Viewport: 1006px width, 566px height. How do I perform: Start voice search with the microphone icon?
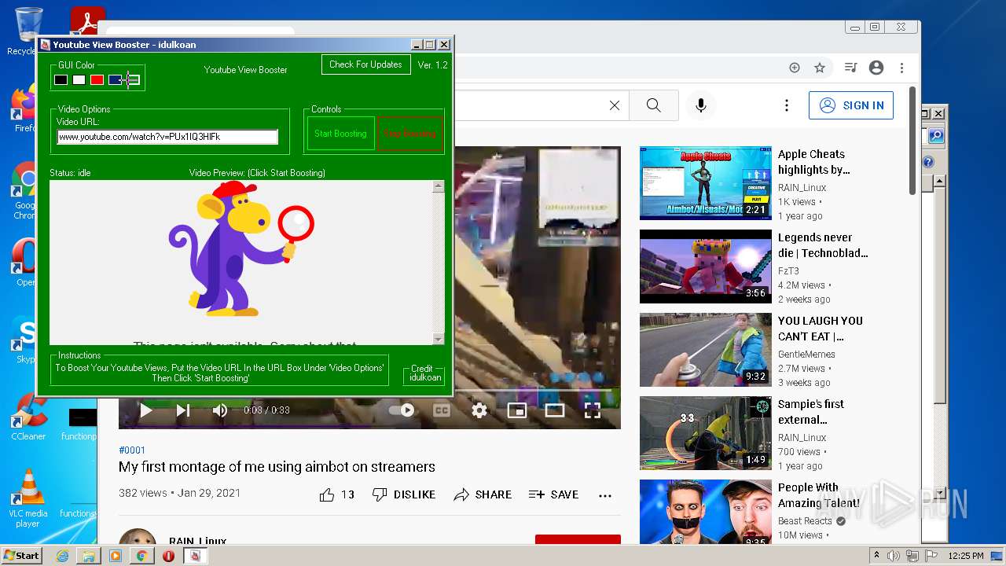[x=701, y=105]
